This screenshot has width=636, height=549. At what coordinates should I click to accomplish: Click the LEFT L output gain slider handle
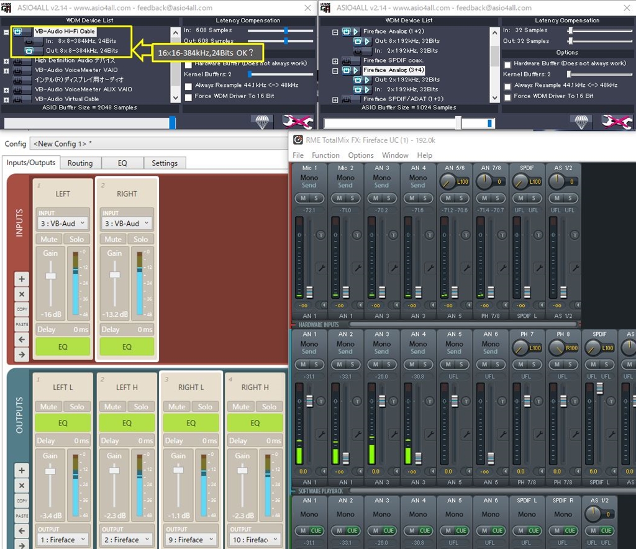(50, 471)
